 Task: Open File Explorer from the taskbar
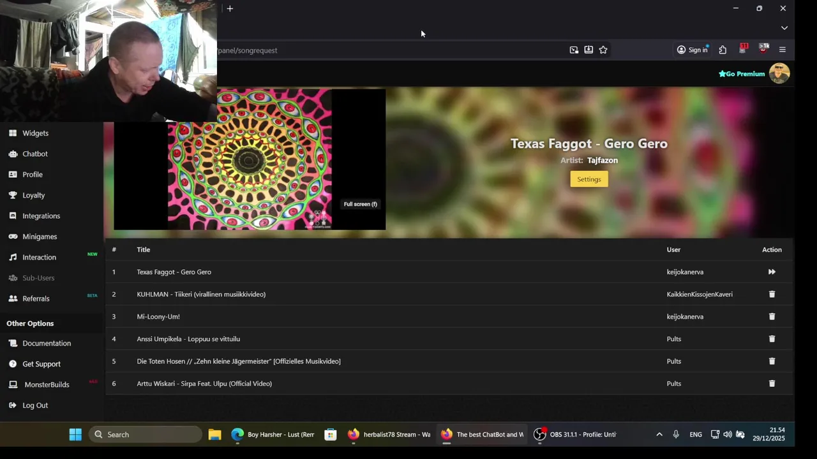coord(214,435)
